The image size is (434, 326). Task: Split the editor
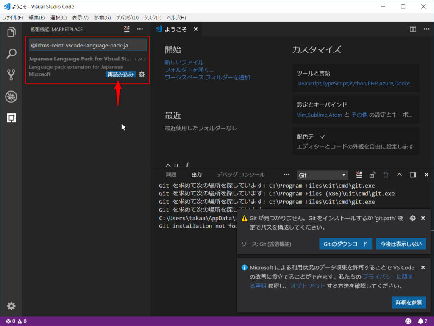tap(413, 29)
